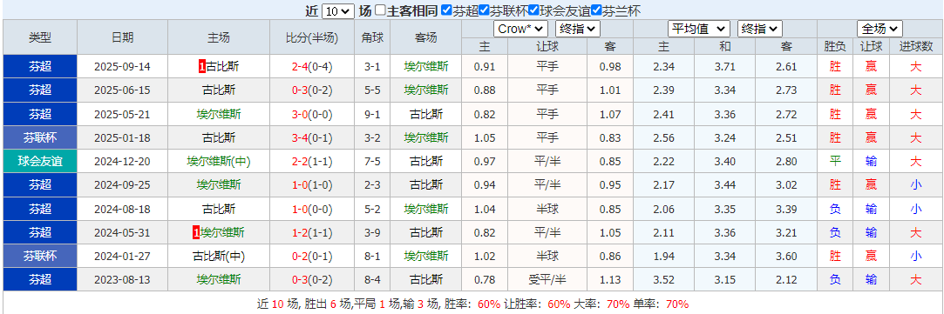Open the recent matches count dropdown
The width and height of the screenshot is (944, 314).
click(337, 10)
